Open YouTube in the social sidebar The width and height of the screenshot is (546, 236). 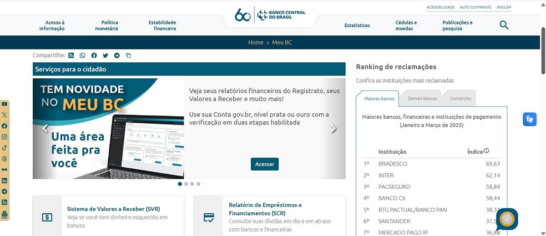tap(5, 104)
